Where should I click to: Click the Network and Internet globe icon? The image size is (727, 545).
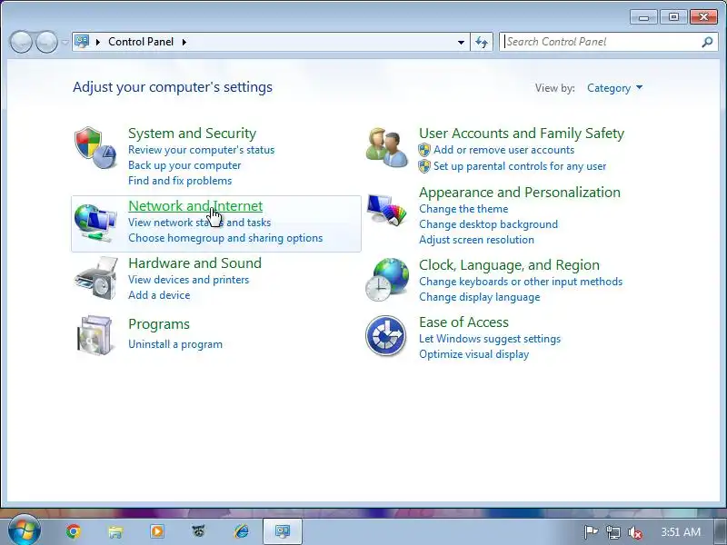95,223
